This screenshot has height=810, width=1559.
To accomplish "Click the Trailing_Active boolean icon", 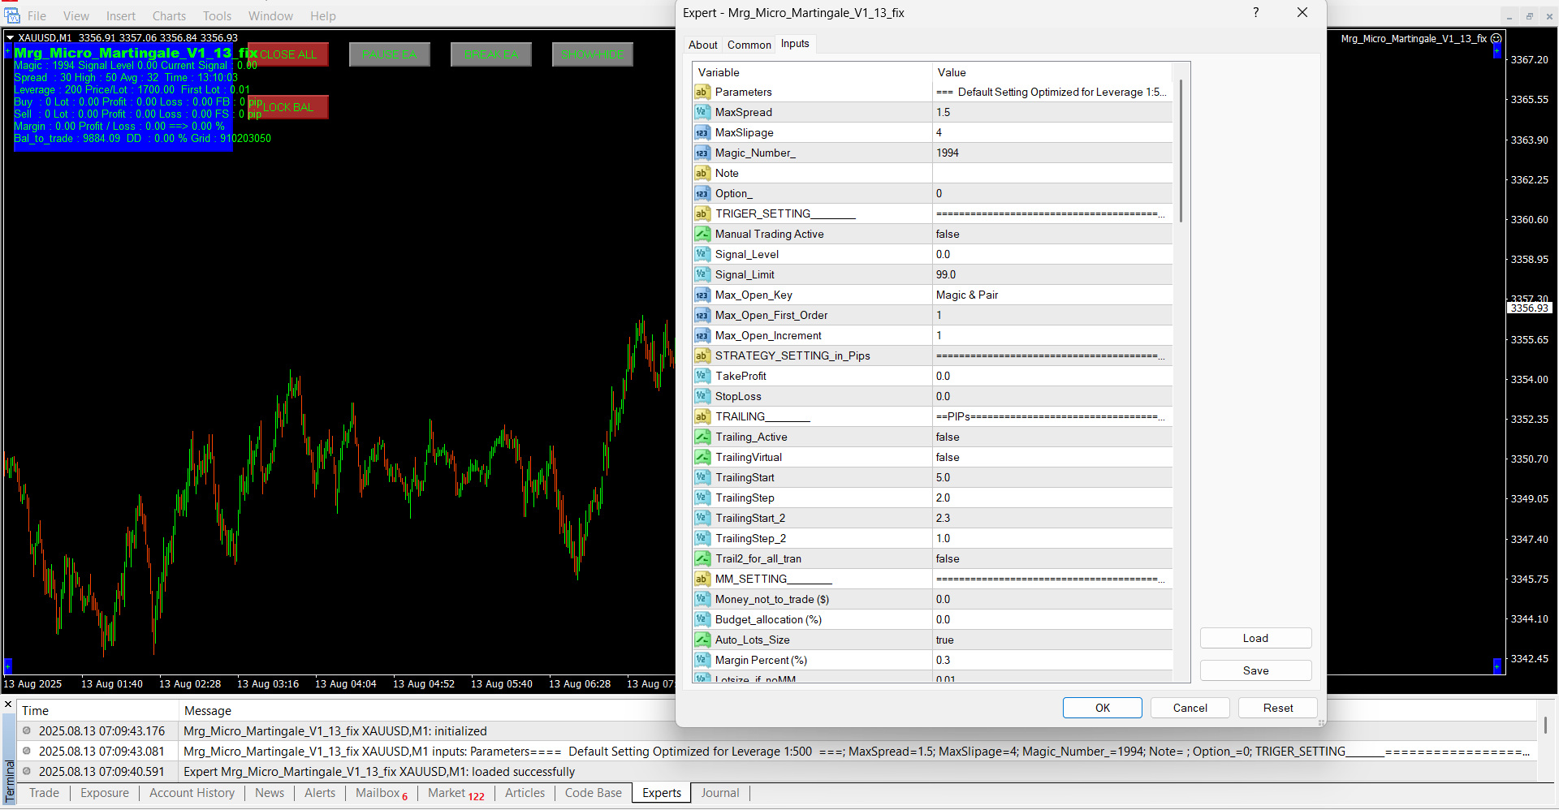I will (702, 437).
